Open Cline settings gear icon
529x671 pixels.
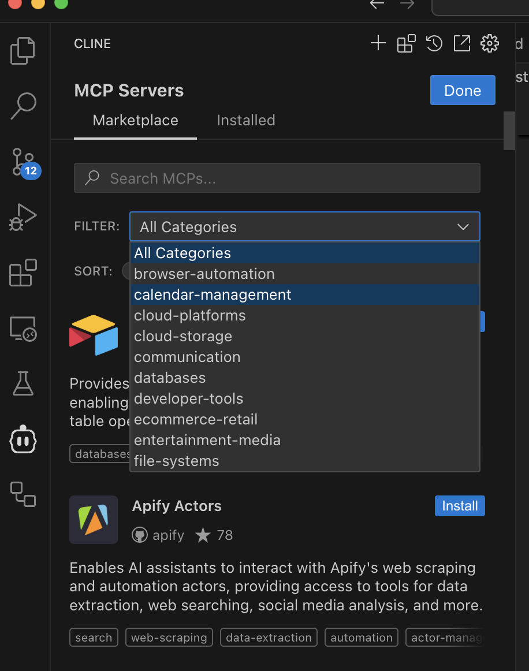[x=490, y=43]
